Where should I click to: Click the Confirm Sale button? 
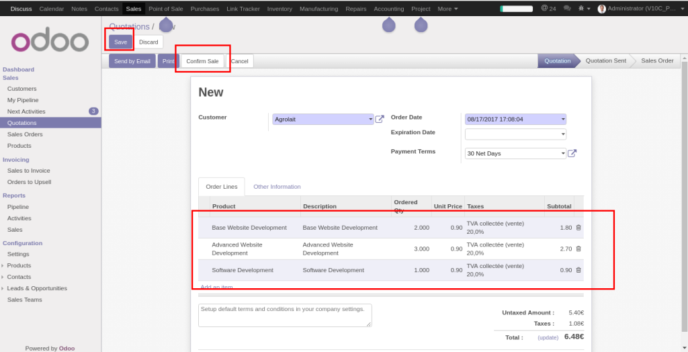[202, 61]
